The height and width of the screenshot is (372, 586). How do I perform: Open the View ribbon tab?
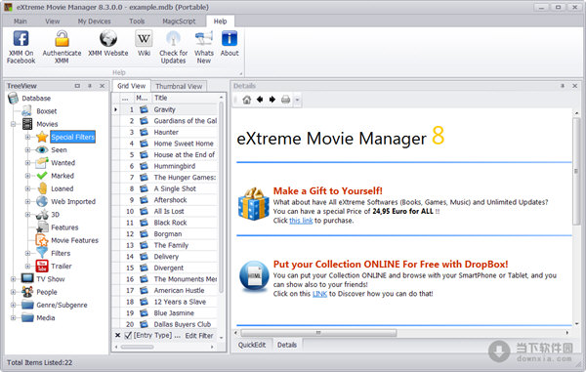tap(53, 21)
